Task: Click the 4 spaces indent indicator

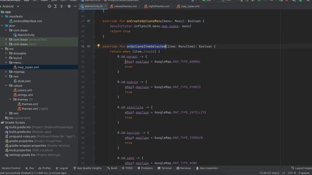Action: pos(304,173)
